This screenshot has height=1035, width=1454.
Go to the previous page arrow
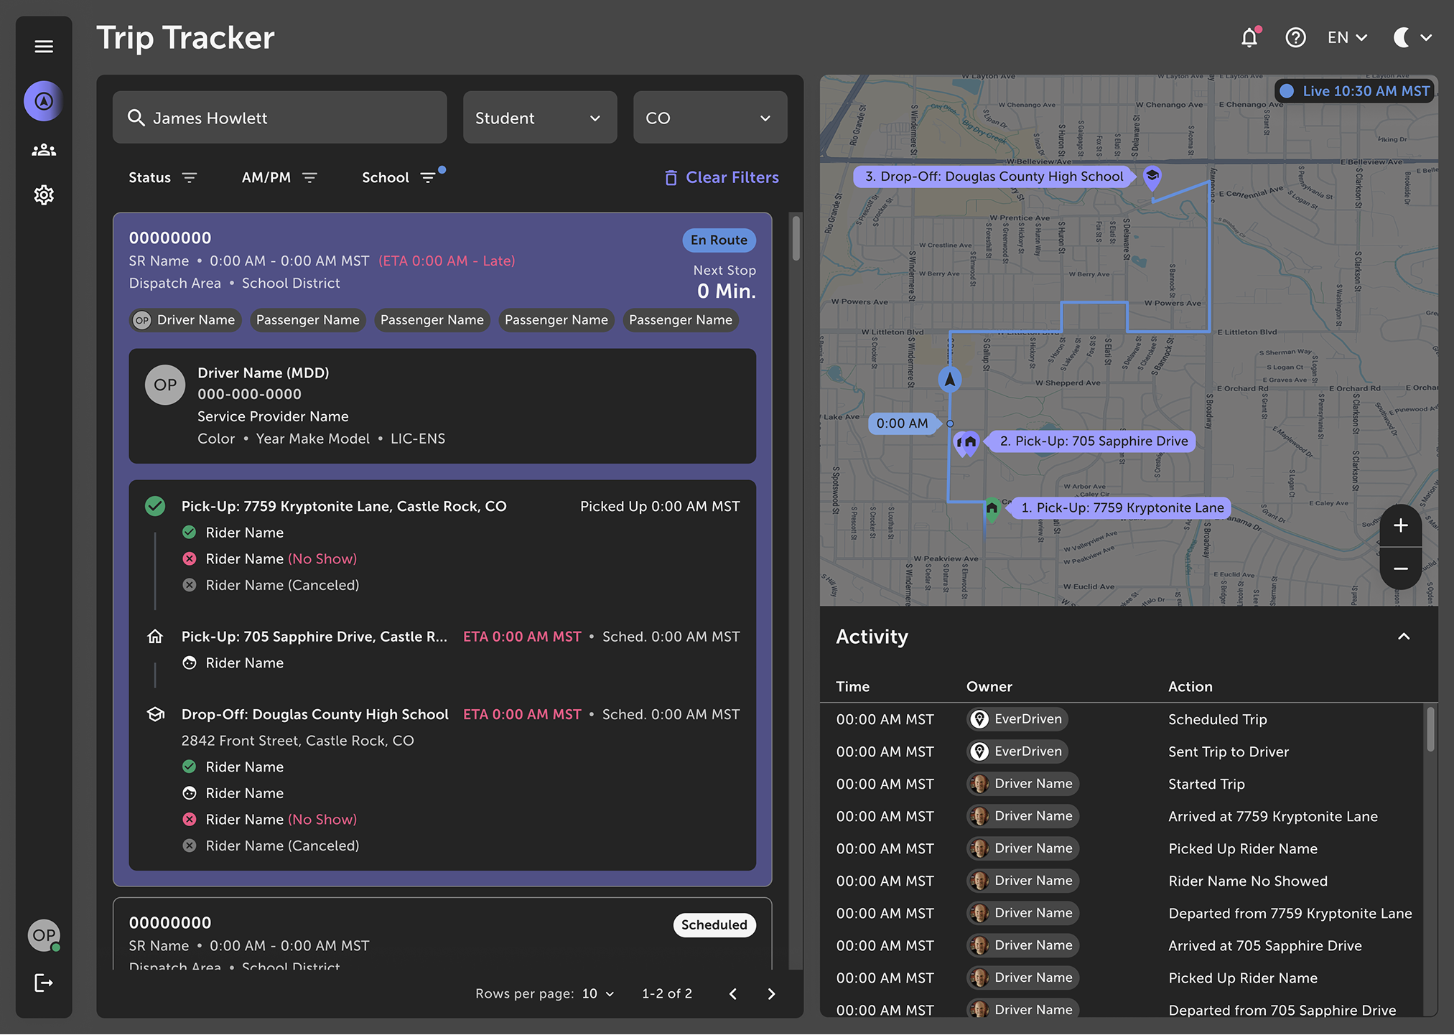(732, 994)
